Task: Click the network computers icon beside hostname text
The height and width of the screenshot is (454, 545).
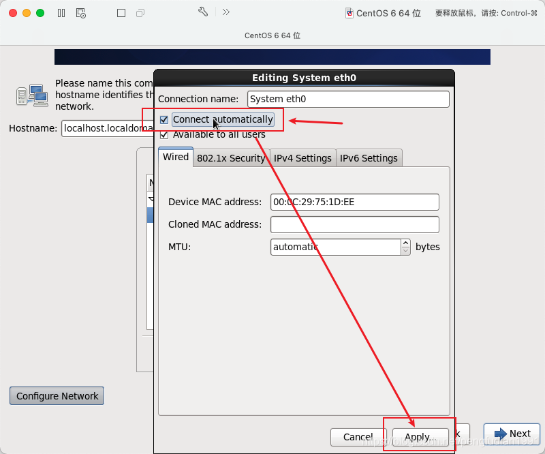Action: pos(32,95)
